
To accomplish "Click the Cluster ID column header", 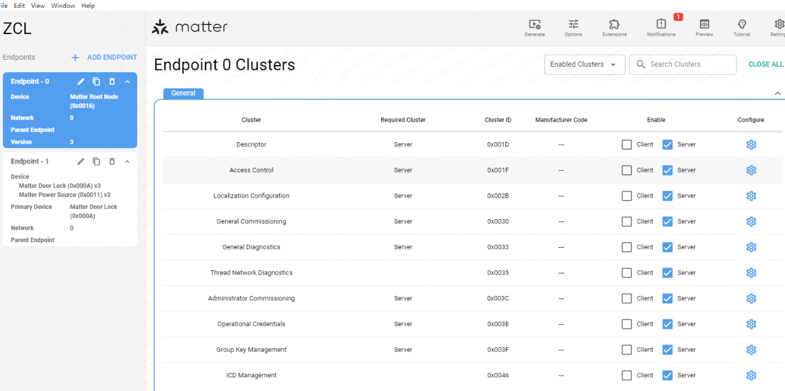I will (x=498, y=120).
